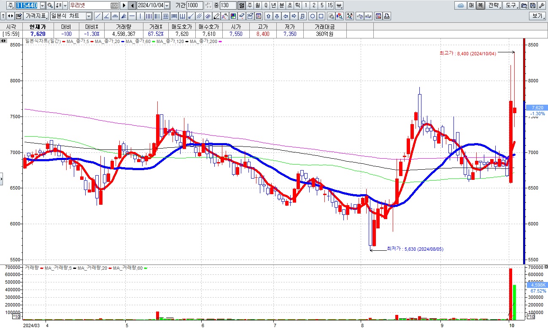This screenshot has height=328, width=548.
Task: Toggle the 매 button in top-right
Action: point(471,5)
